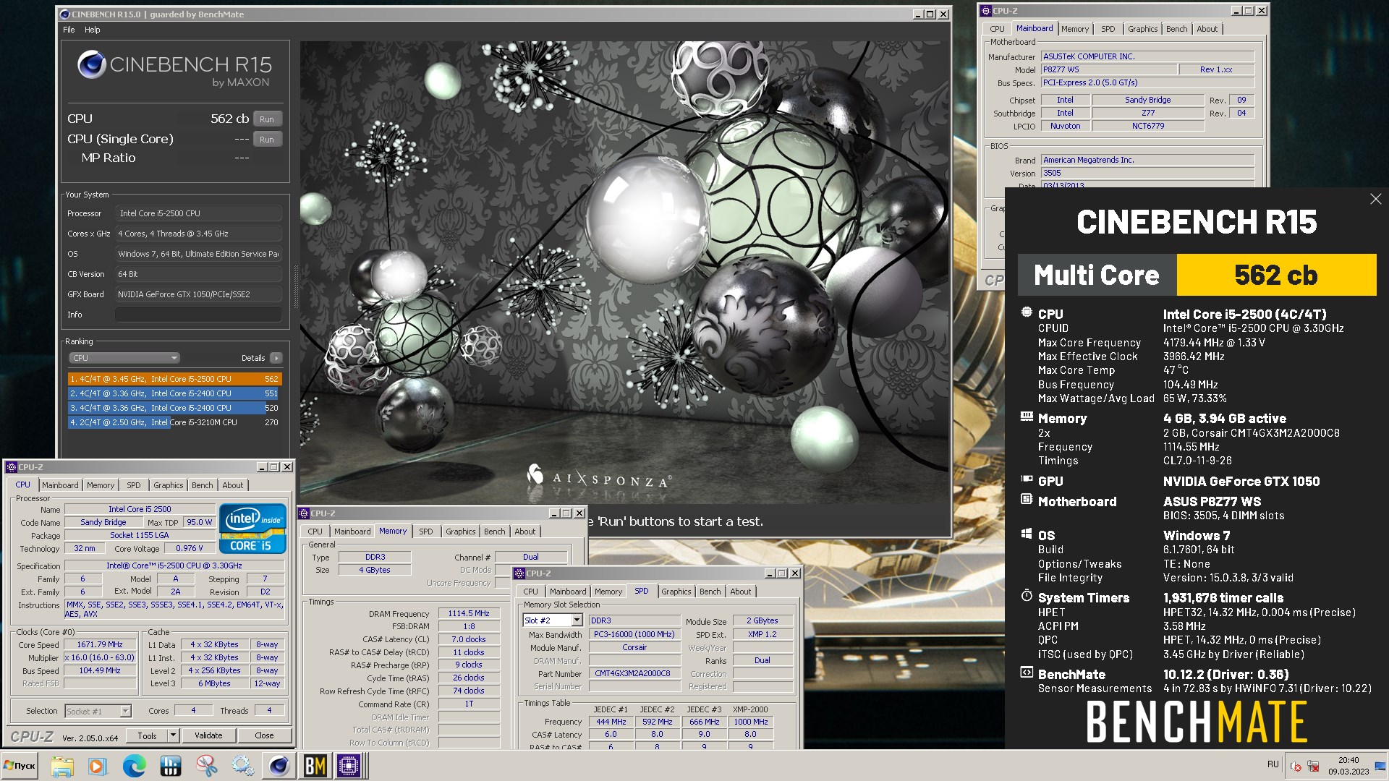Click the Intel Core i5 inside badge
Viewport: 1389px width, 781px height.
click(252, 529)
